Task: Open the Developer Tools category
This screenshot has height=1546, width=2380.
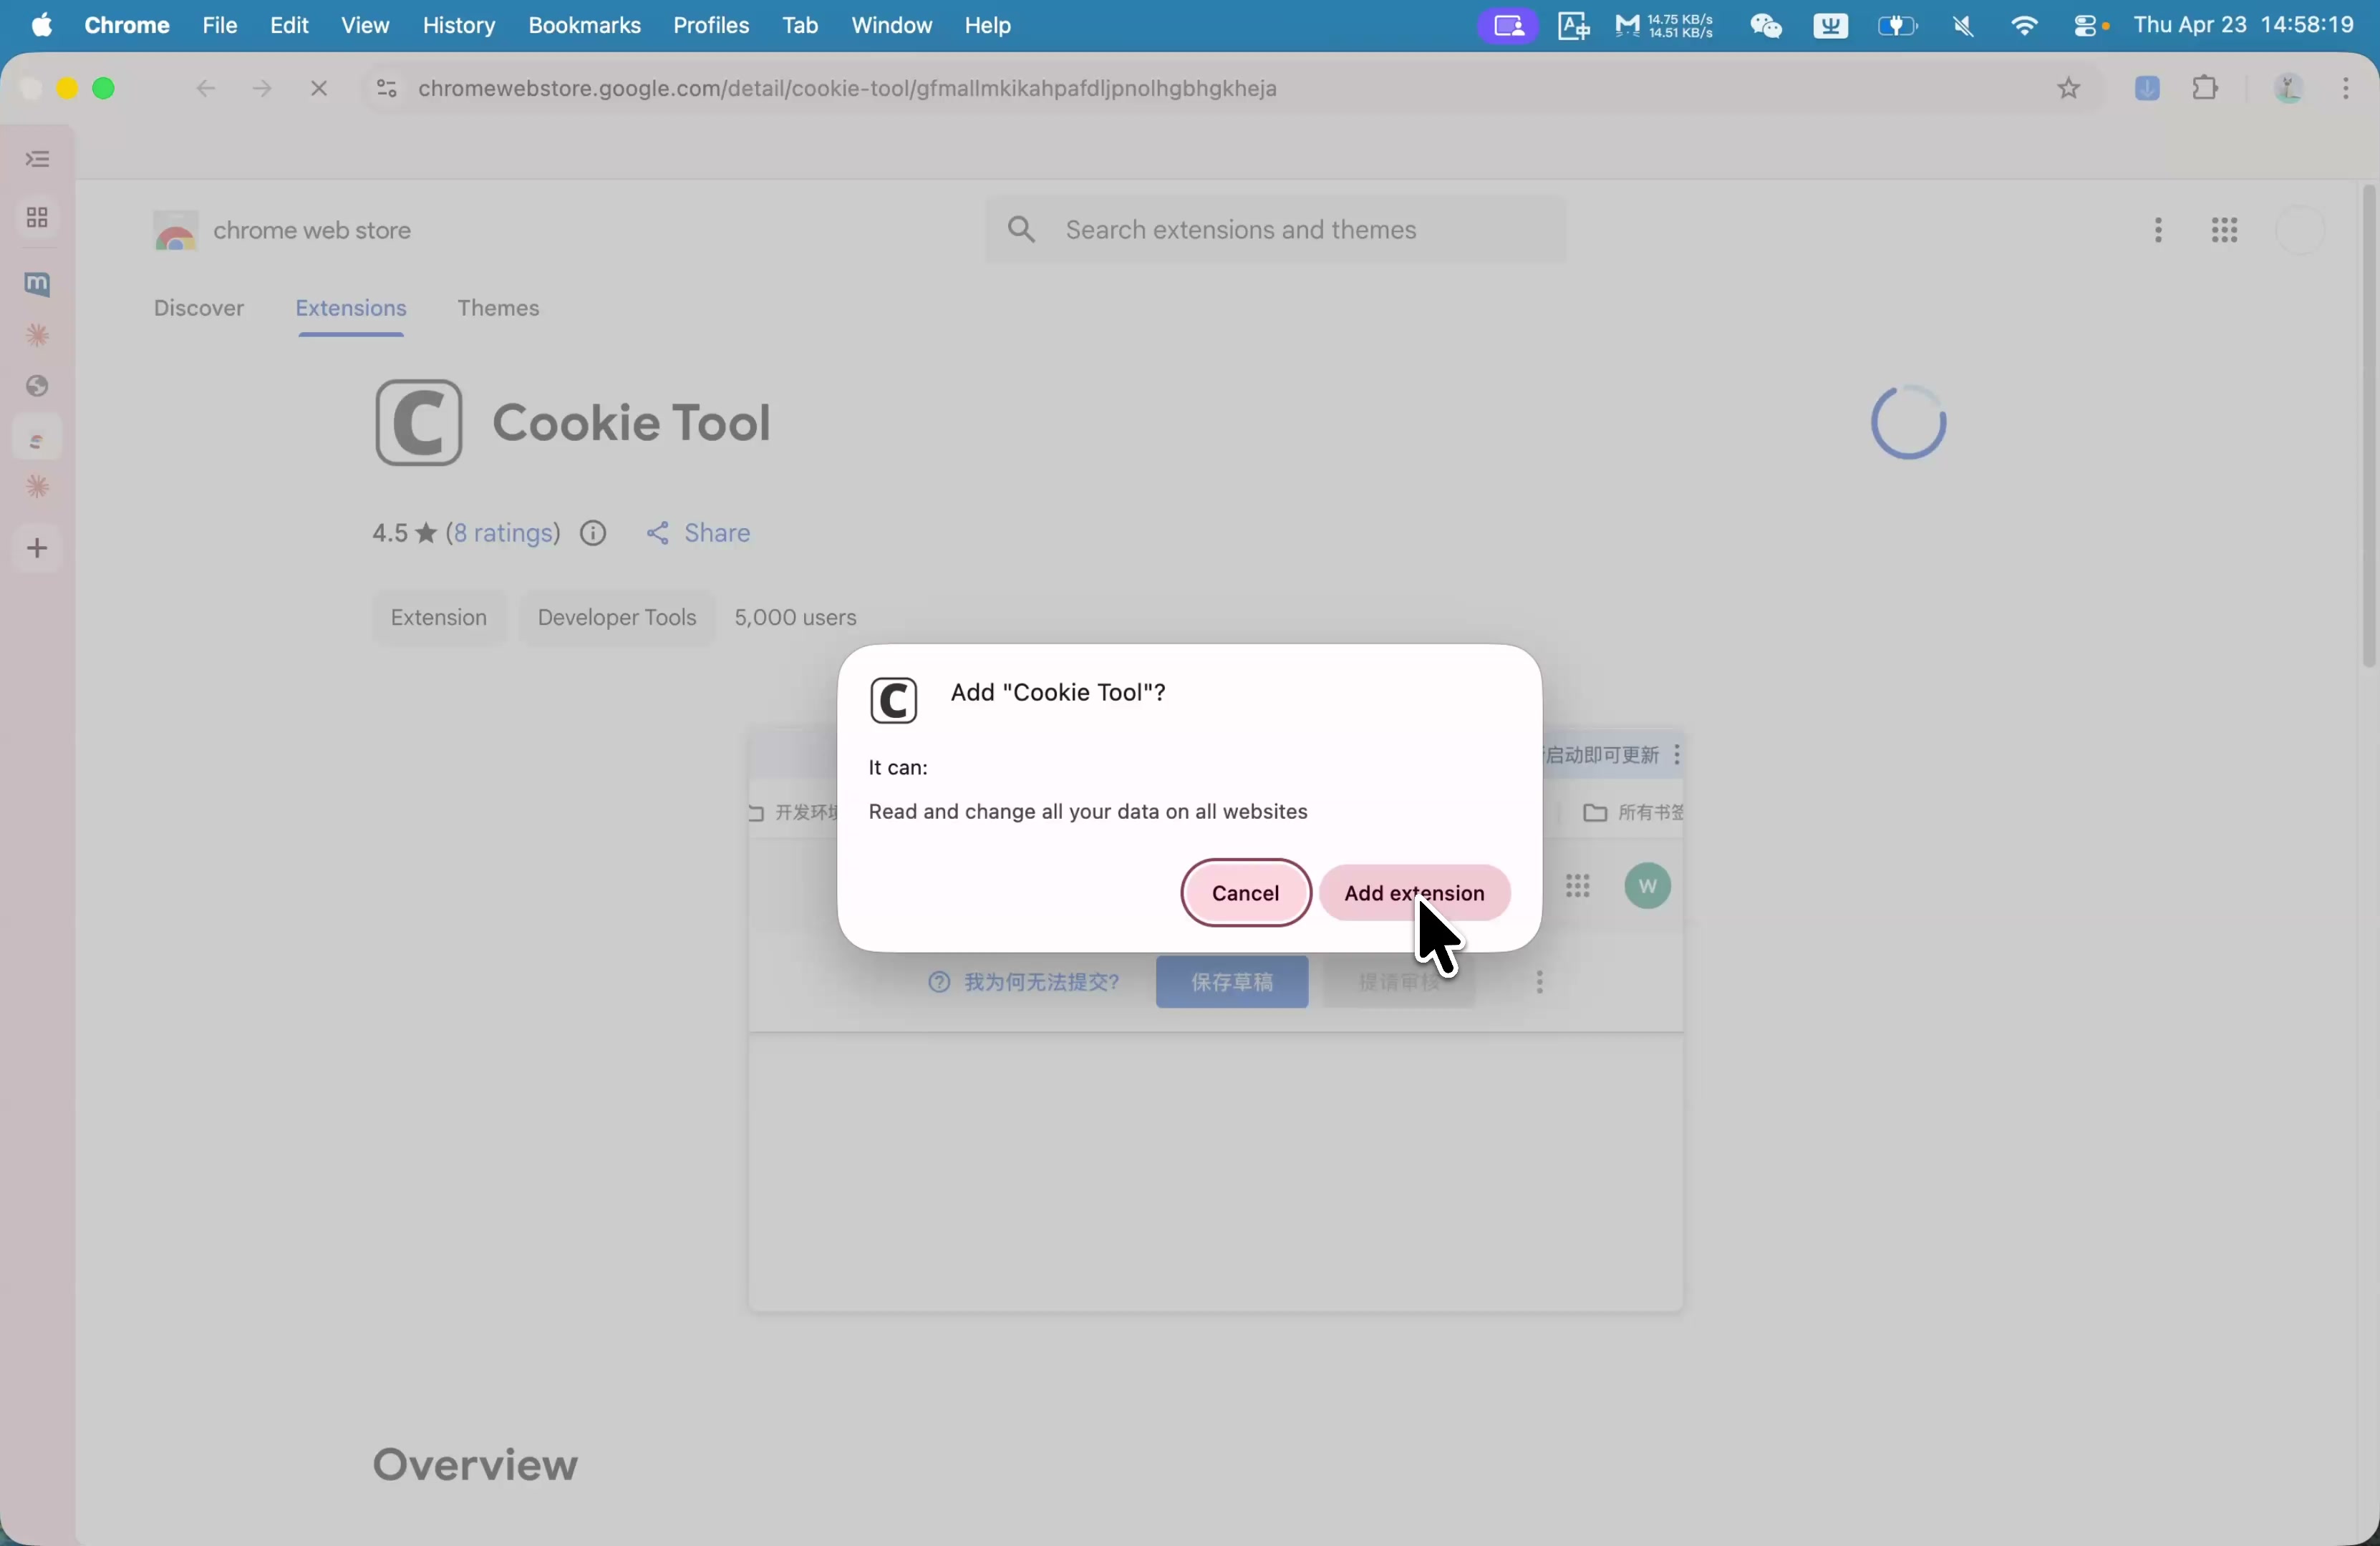Action: pyautogui.click(x=617, y=618)
